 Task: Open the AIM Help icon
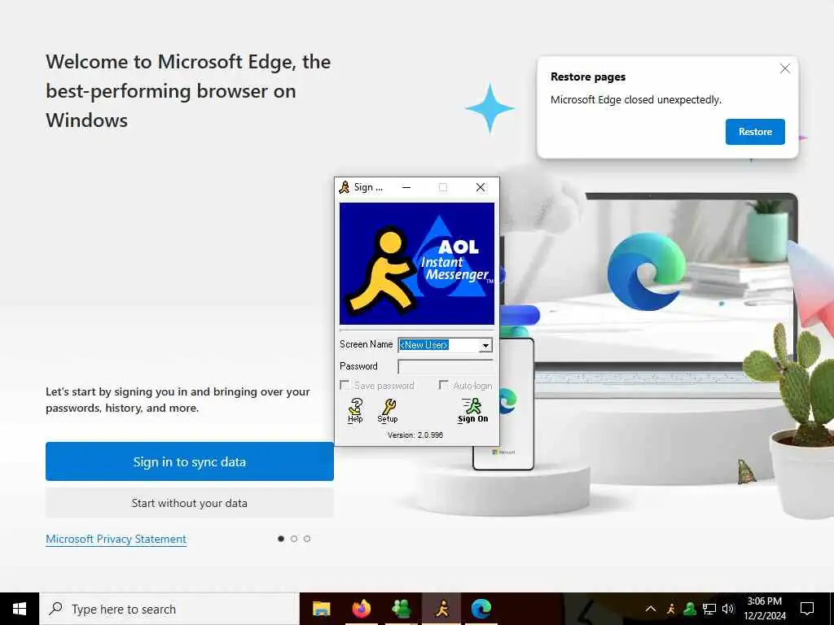355,410
